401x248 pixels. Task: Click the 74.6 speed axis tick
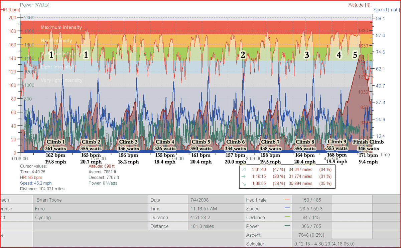pos(380,52)
